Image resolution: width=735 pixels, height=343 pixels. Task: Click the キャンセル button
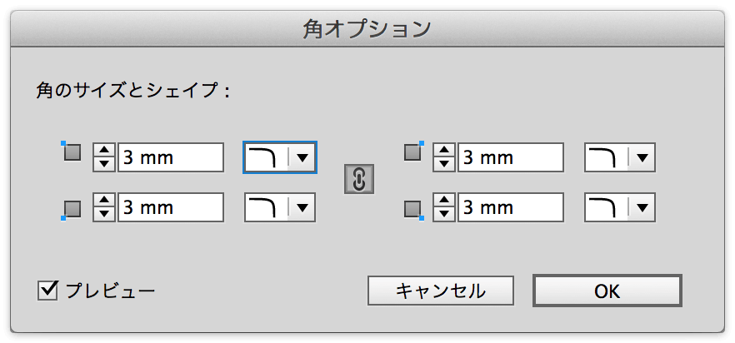point(441,291)
